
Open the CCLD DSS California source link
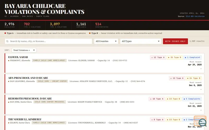[195, 16]
